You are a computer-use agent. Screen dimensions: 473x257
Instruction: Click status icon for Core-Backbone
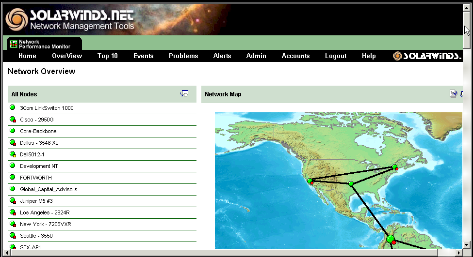point(12,131)
